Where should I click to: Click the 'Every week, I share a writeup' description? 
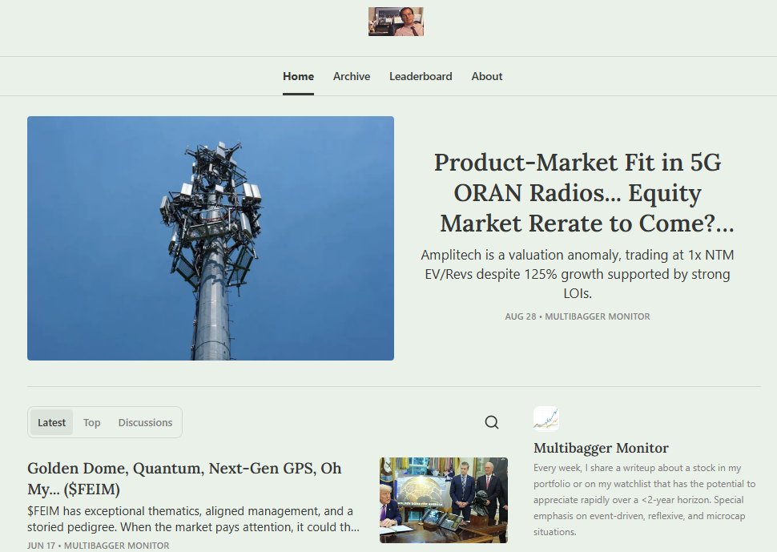point(645,499)
